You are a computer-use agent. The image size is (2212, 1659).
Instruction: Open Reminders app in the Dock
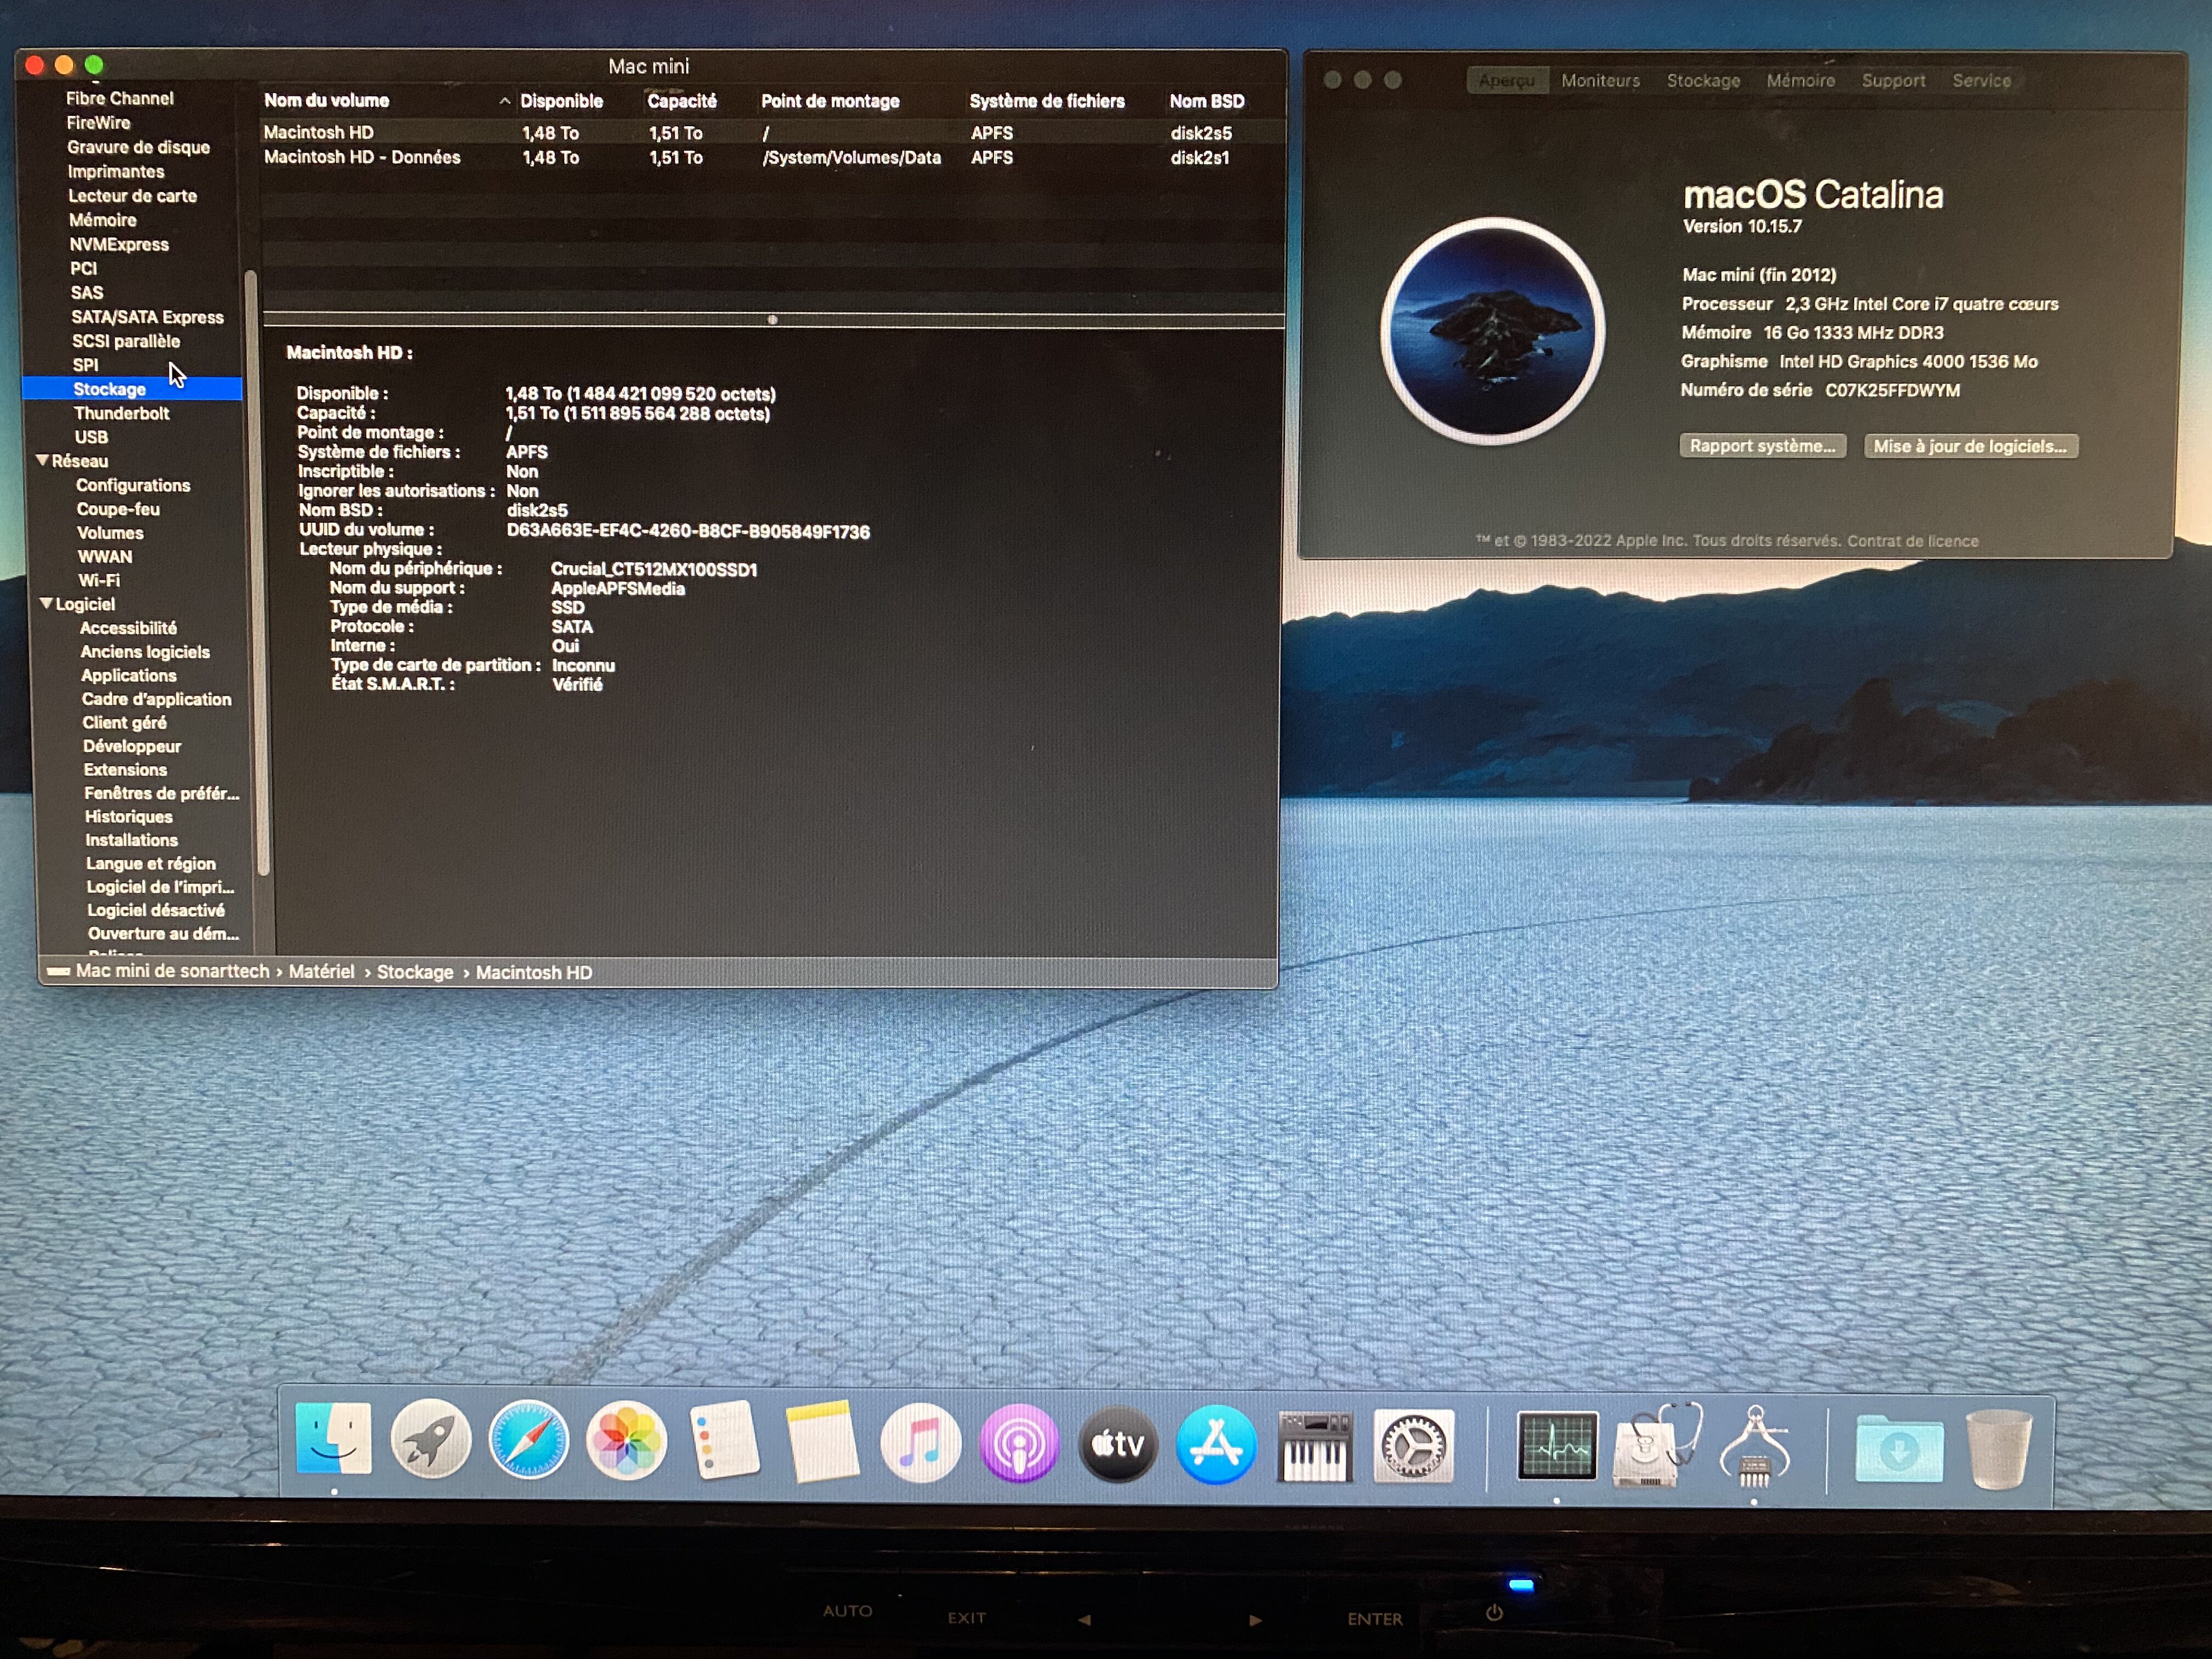(x=725, y=1441)
